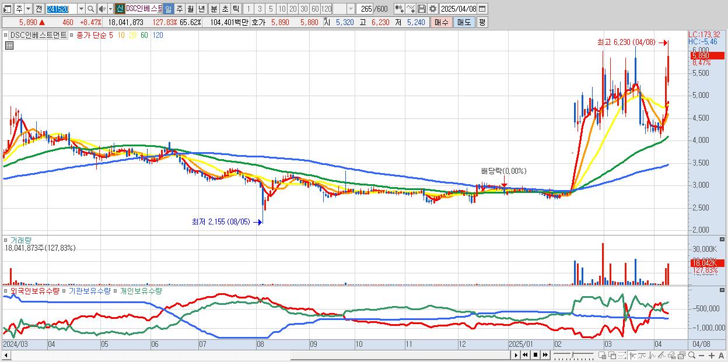Click the A text size icon

point(722,355)
